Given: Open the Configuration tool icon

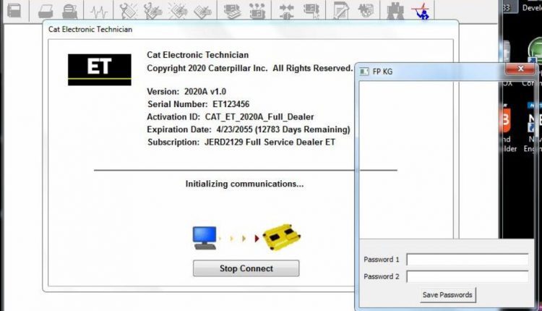Looking at the screenshot, I should (x=257, y=11).
